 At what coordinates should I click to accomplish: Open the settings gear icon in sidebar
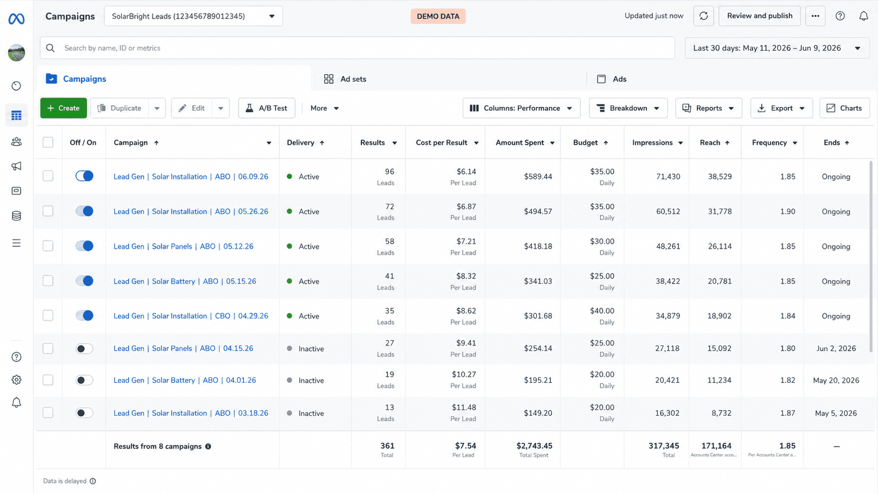coord(16,380)
